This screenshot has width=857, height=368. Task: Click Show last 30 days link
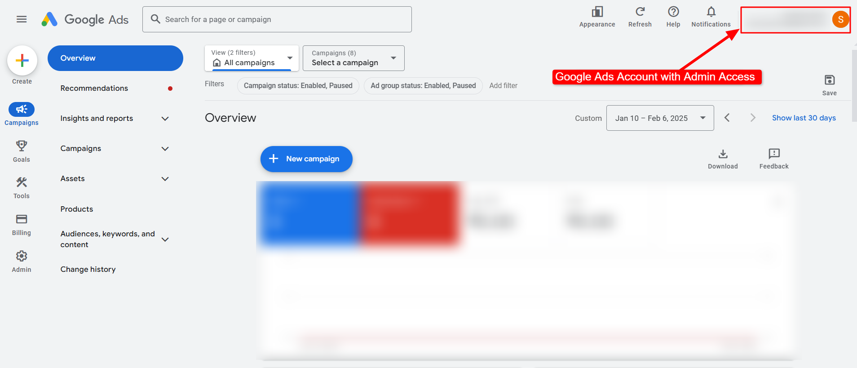click(804, 118)
